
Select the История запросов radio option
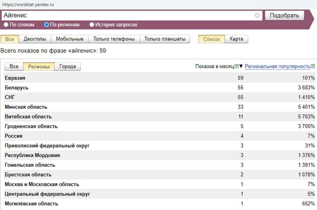pos(92,24)
